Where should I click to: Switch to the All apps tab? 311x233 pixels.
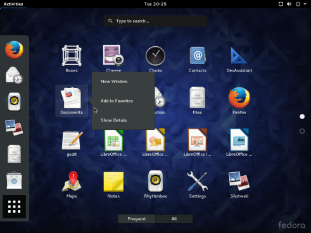pyautogui.click(x=174, y=219)
